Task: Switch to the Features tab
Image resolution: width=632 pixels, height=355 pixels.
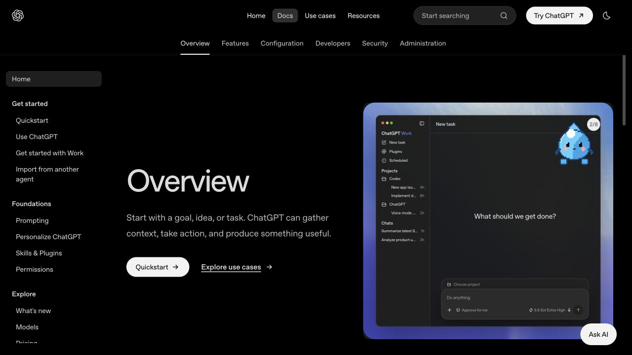Action: (235, 43)
